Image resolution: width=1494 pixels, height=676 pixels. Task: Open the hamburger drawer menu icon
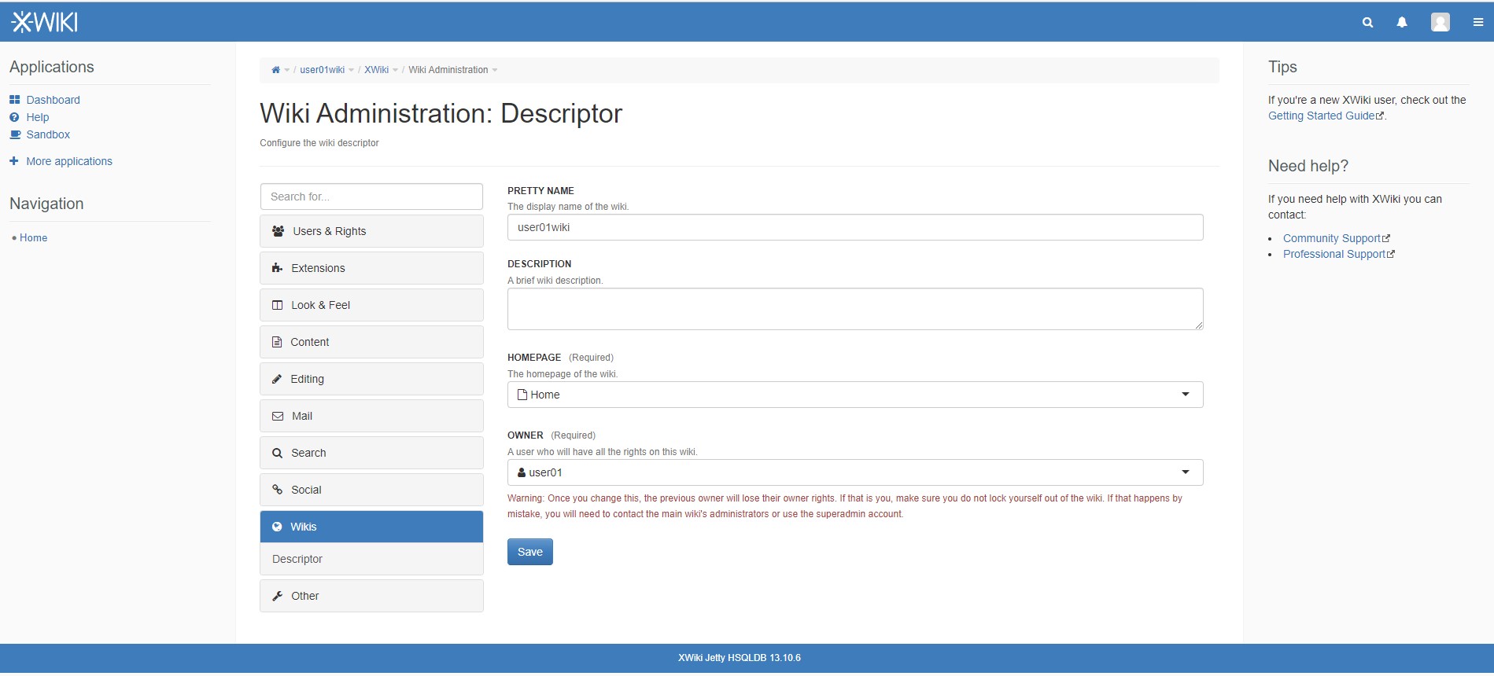point(1478,23)
